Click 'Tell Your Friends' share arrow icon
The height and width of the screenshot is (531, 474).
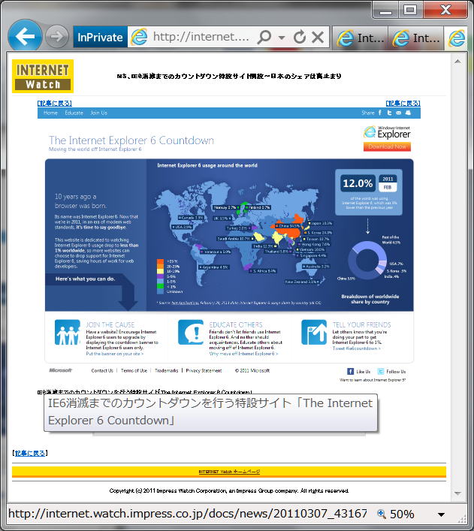click(314, 332)
